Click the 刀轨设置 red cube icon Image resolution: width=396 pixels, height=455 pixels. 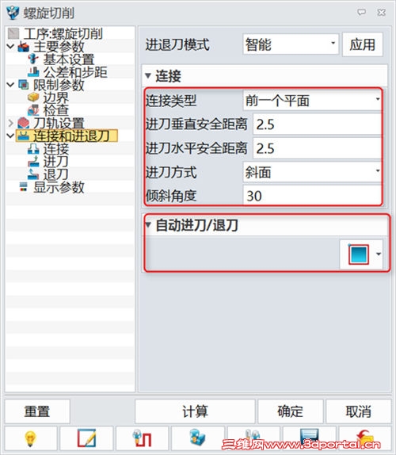coord(24,123)
